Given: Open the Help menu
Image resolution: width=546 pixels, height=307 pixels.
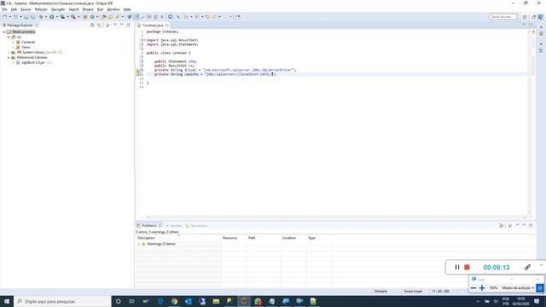Looking at the screenshot, I should pos(127,9).
